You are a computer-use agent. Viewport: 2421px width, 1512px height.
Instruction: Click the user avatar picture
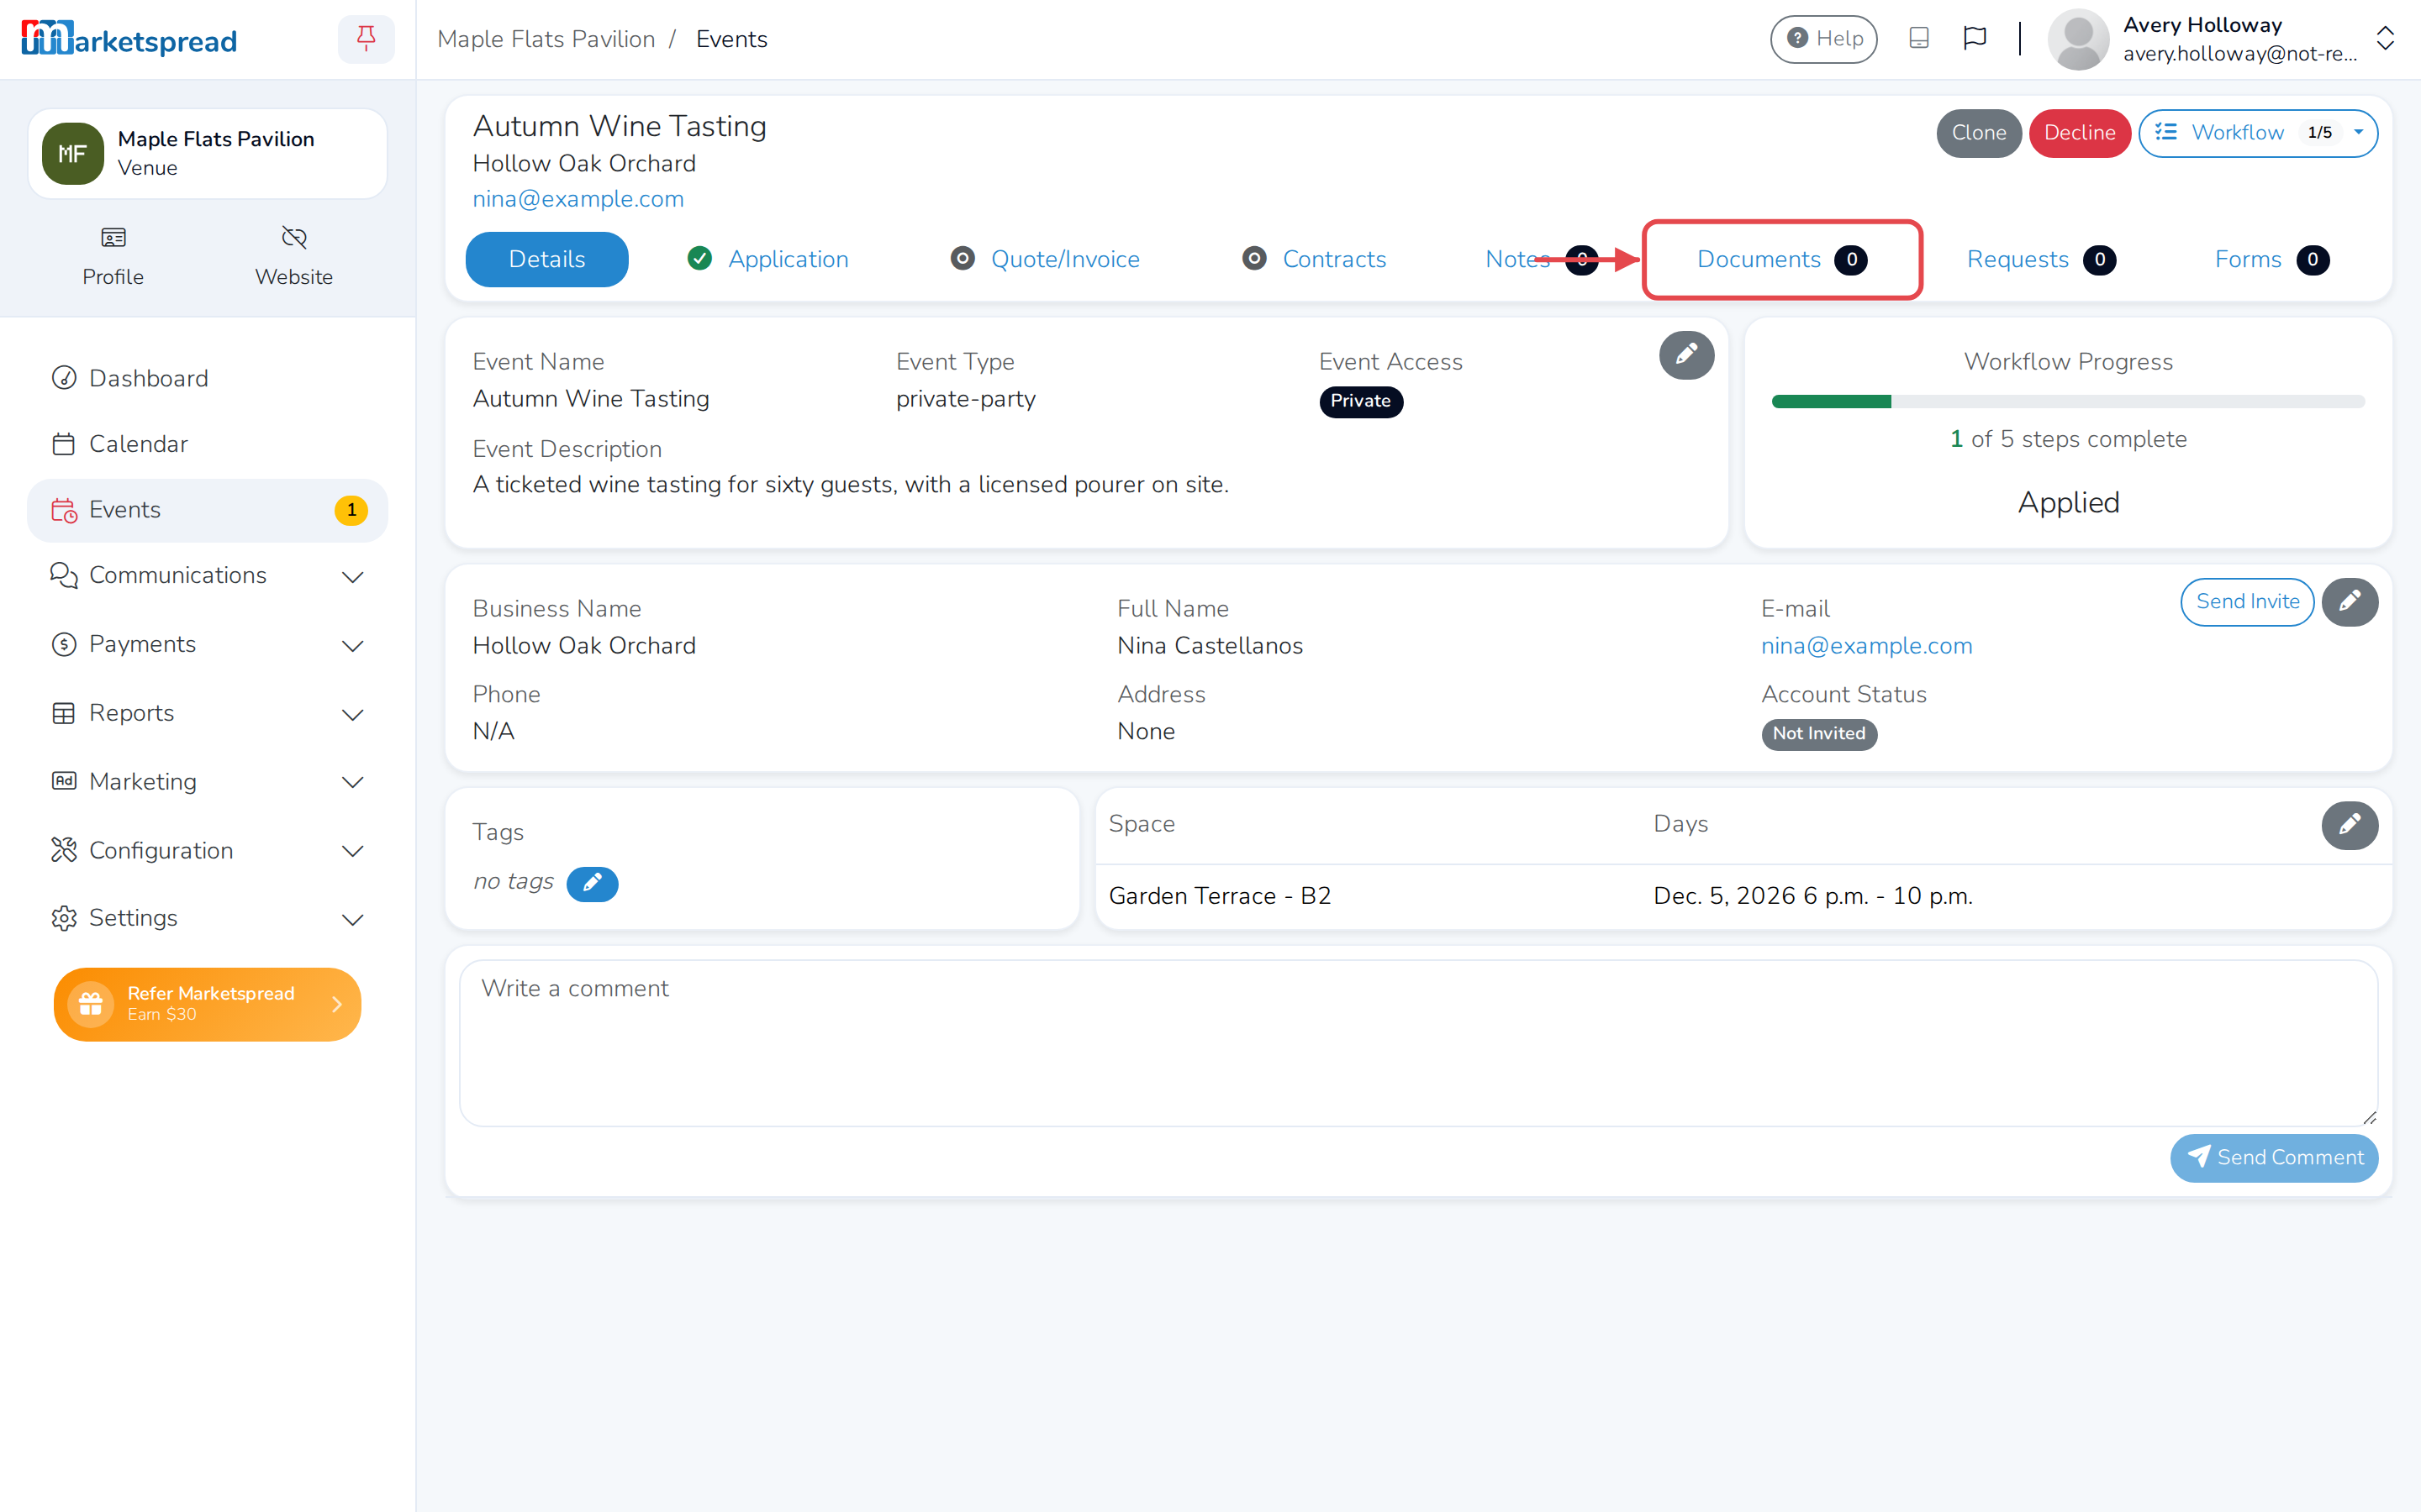[x=2078, y=39]
